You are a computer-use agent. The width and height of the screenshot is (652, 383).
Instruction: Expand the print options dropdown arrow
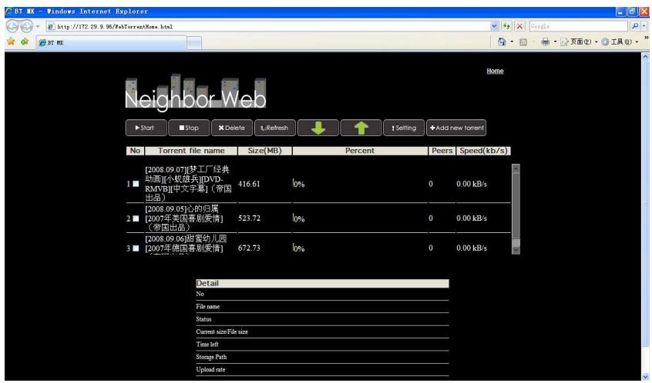pyautogui.click(x=555, y=42)
